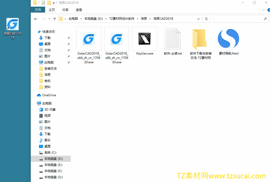Click 此电脑 in the address breadcrumb
Screen dimensions: 270x182
coord(73,19)
